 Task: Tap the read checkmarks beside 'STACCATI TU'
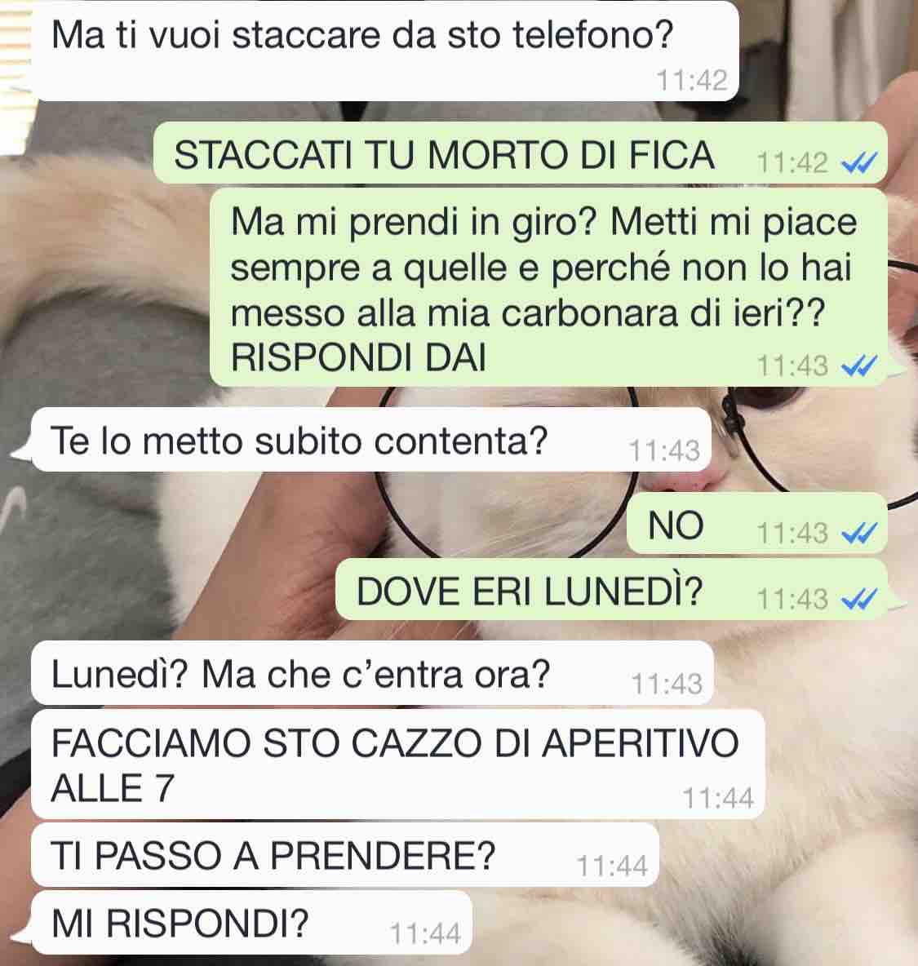pyautogui.click(x=859, y=163)
